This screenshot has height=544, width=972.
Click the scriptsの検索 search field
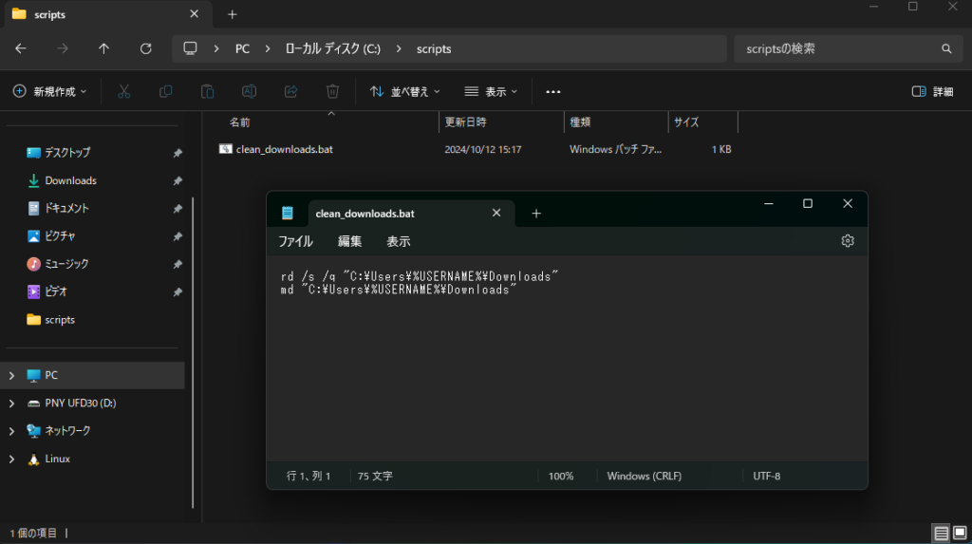835,48
